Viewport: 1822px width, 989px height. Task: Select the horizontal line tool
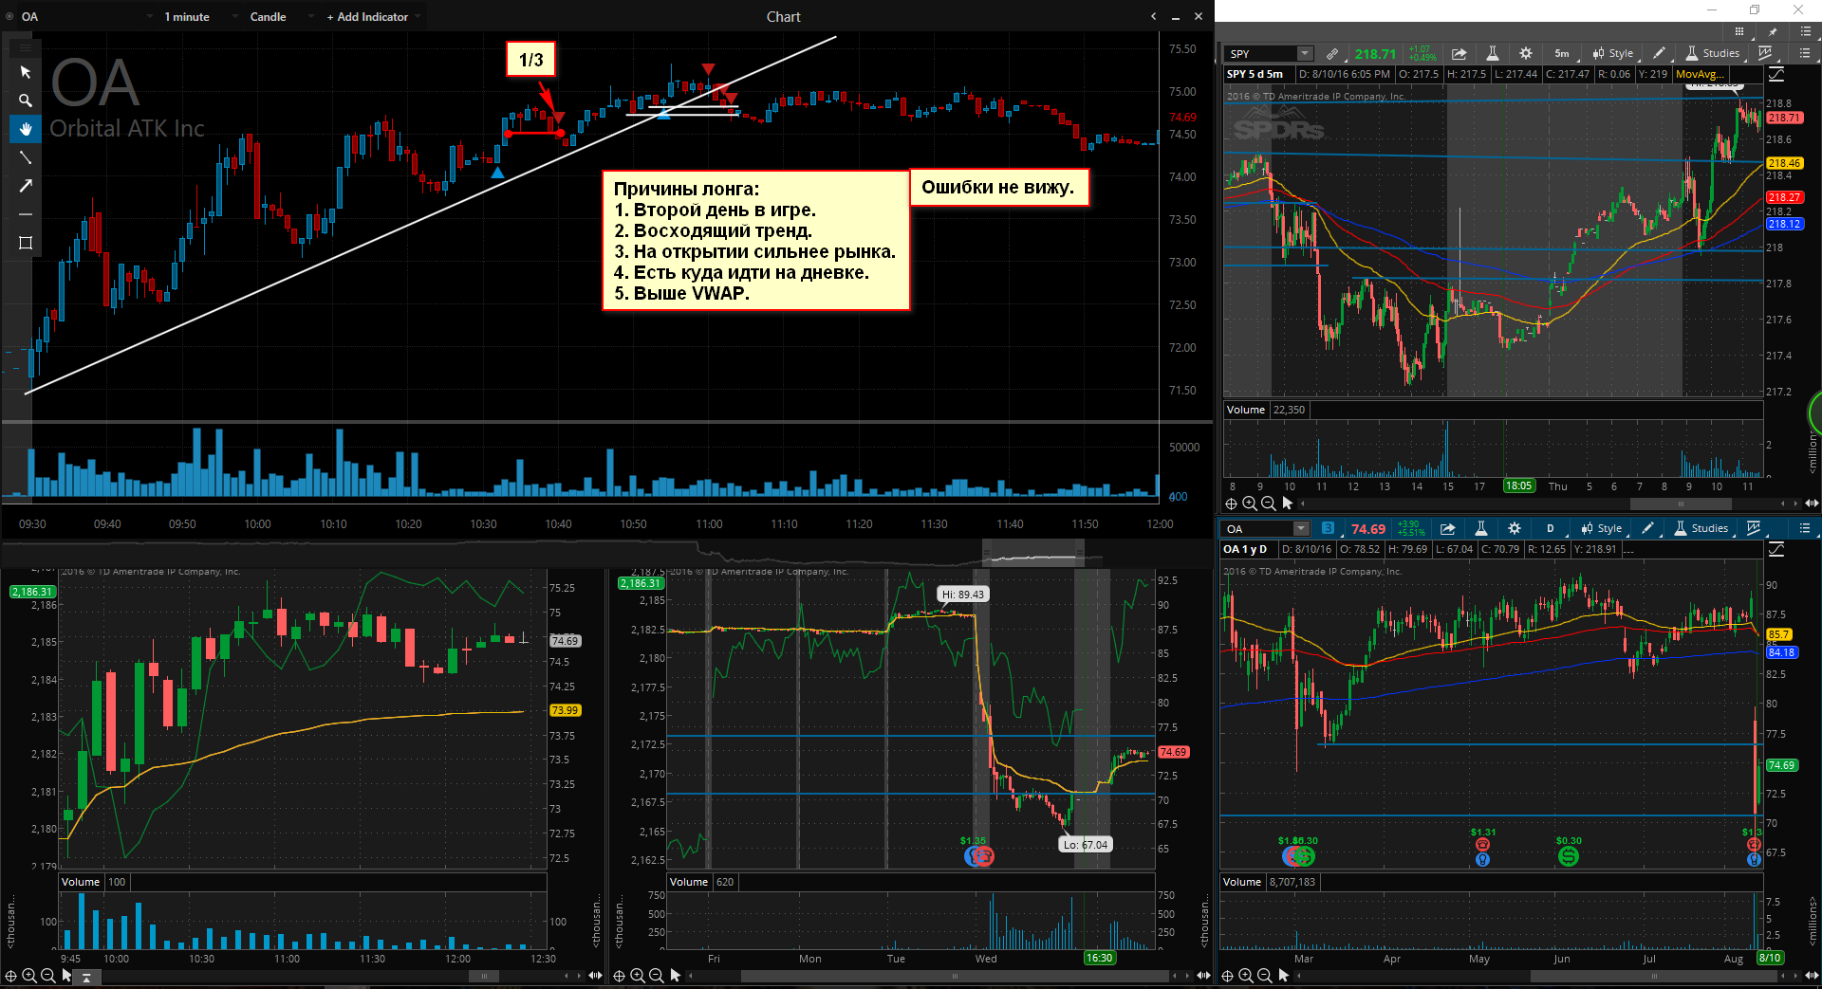click(26, 214)
